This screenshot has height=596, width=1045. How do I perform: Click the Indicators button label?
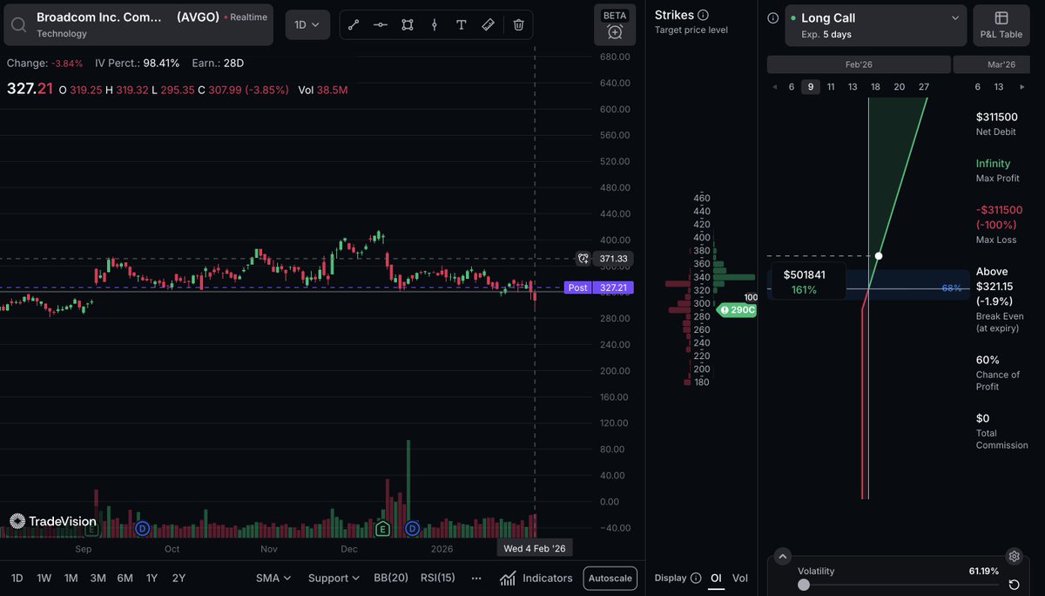point(548,578)
